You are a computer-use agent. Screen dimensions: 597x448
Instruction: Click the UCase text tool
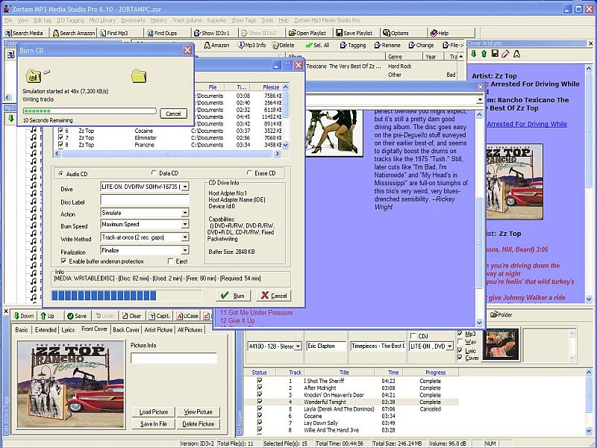point(187,316)
